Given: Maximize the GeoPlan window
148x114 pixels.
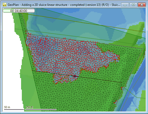Looking at the screenshot, I should point(133,5).
